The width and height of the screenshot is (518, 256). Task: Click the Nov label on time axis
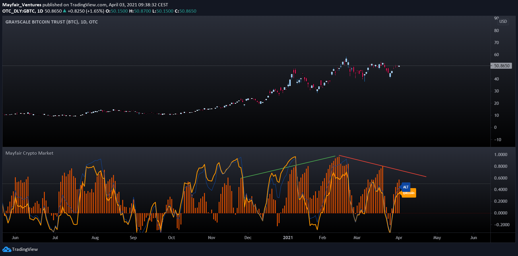point(212,238)
